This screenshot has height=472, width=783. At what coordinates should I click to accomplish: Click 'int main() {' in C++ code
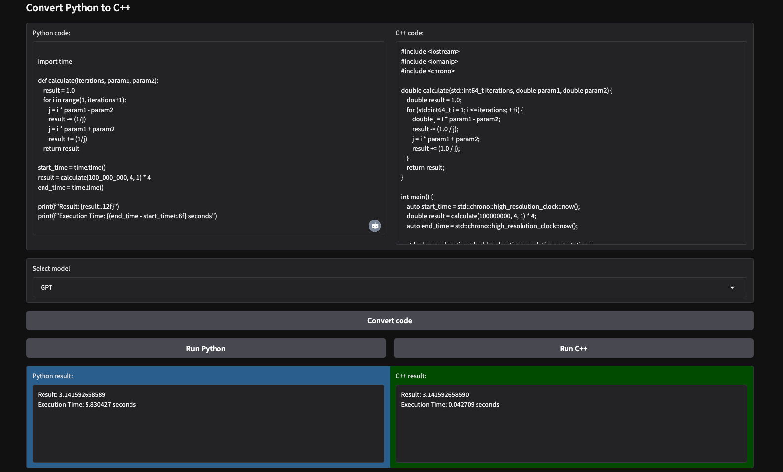417,197
